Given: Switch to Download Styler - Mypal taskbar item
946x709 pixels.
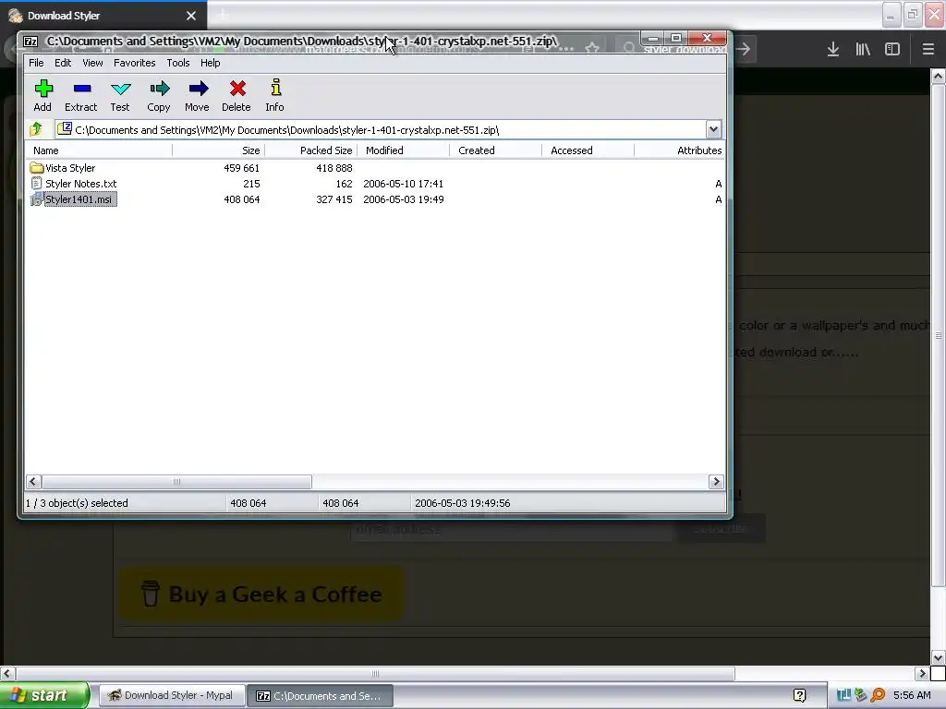Looking at the screenshot, I should click(172, 696).
